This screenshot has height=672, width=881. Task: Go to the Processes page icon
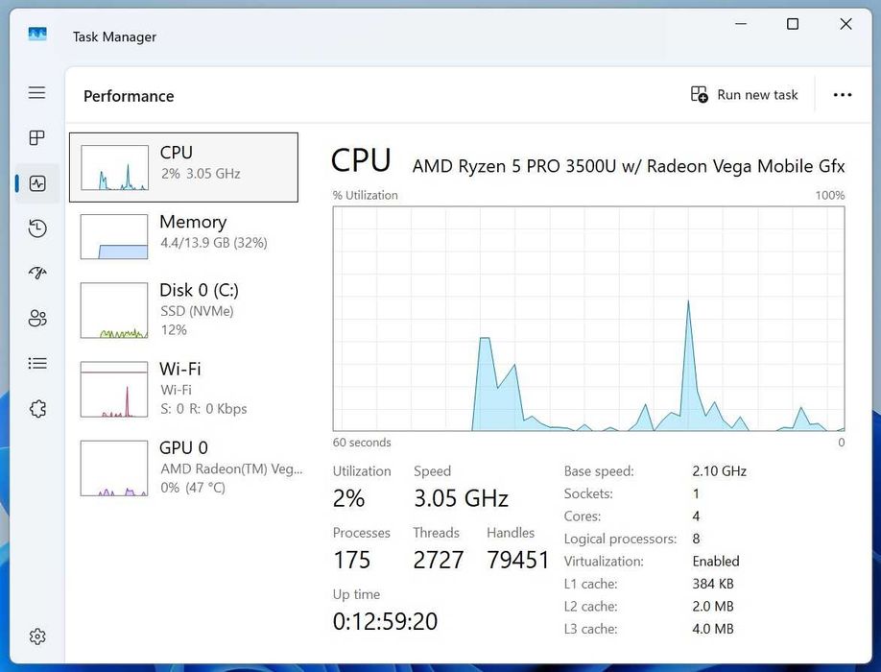[36, 138]
